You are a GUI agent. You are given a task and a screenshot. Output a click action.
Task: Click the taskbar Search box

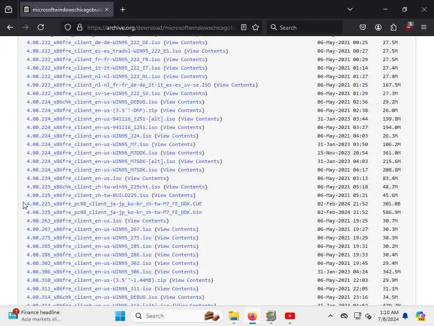tap(177, 316)
